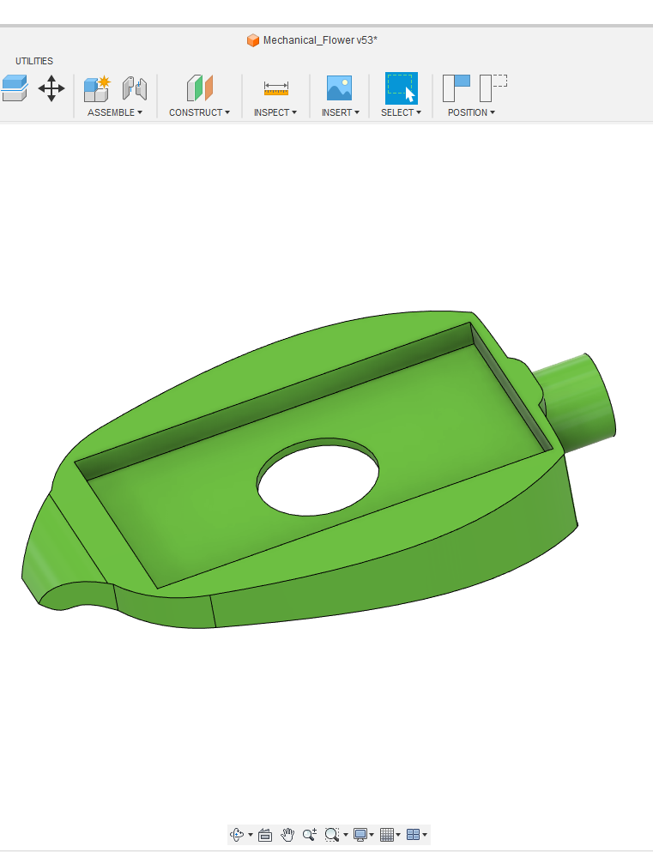Click the dashed Position panel icon
Screen dimensions: 653x852
point(493,88)
